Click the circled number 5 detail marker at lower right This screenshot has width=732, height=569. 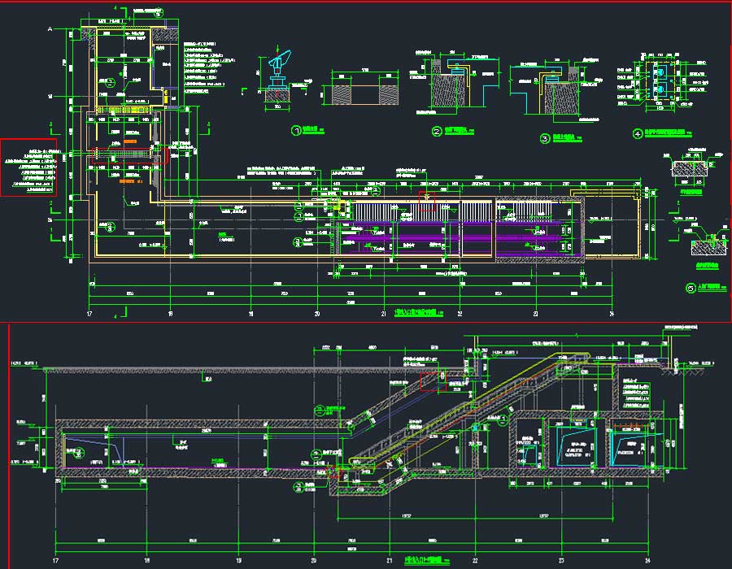coord(691,288)
